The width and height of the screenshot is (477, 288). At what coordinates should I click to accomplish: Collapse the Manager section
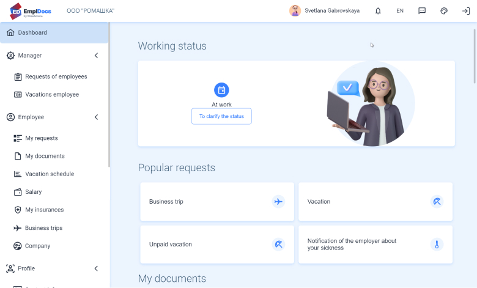point(96,56)
